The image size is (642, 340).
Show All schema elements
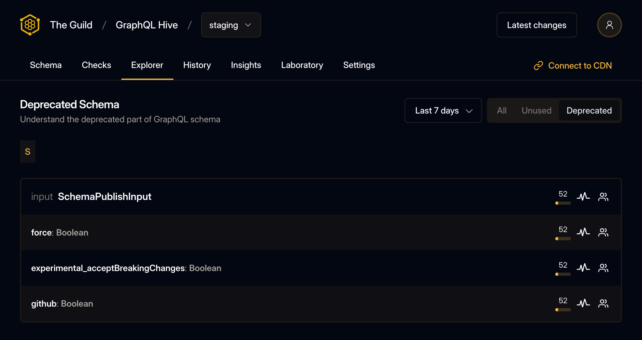coord(502,110)
